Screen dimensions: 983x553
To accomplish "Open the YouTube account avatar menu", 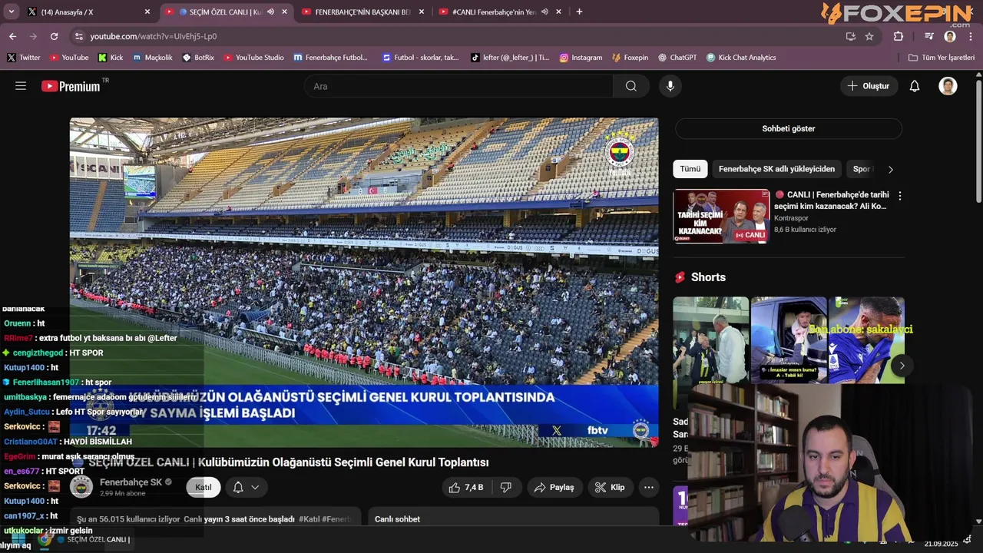I will 948,86.
